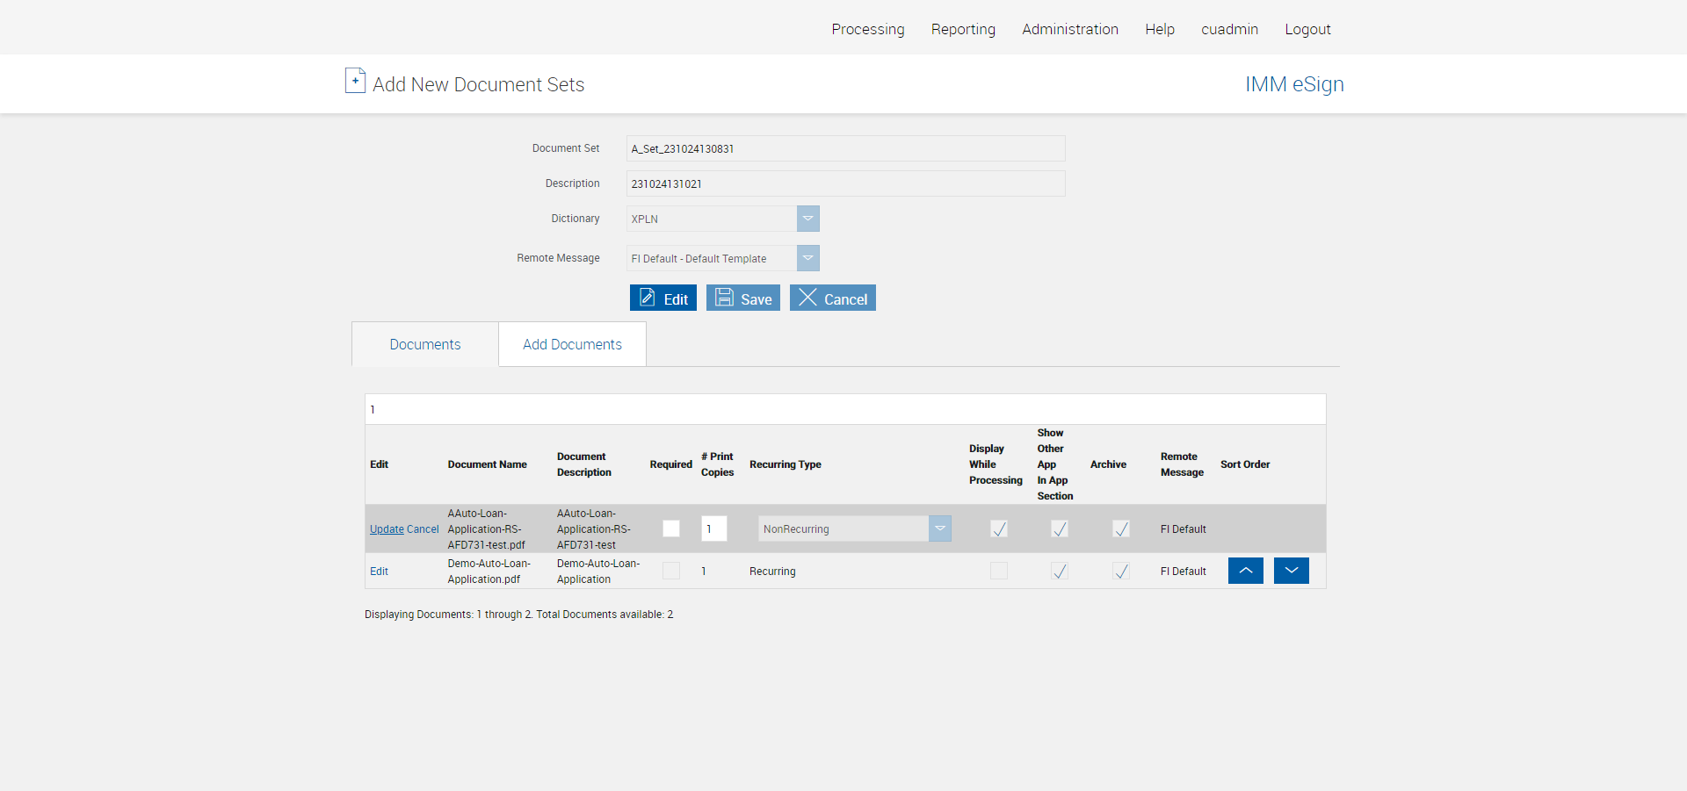Click the Cancel button with X icon
Screen dimensions: 1687x791
pyautogui.click(x=833, y=298)
